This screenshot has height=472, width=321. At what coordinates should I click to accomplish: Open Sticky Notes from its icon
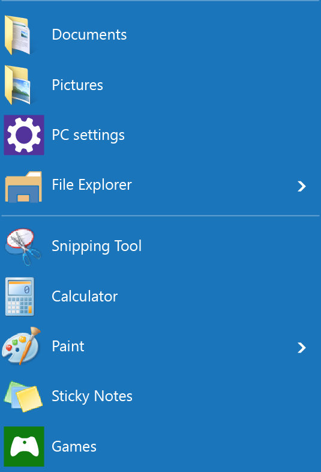(x=23, y=396)
